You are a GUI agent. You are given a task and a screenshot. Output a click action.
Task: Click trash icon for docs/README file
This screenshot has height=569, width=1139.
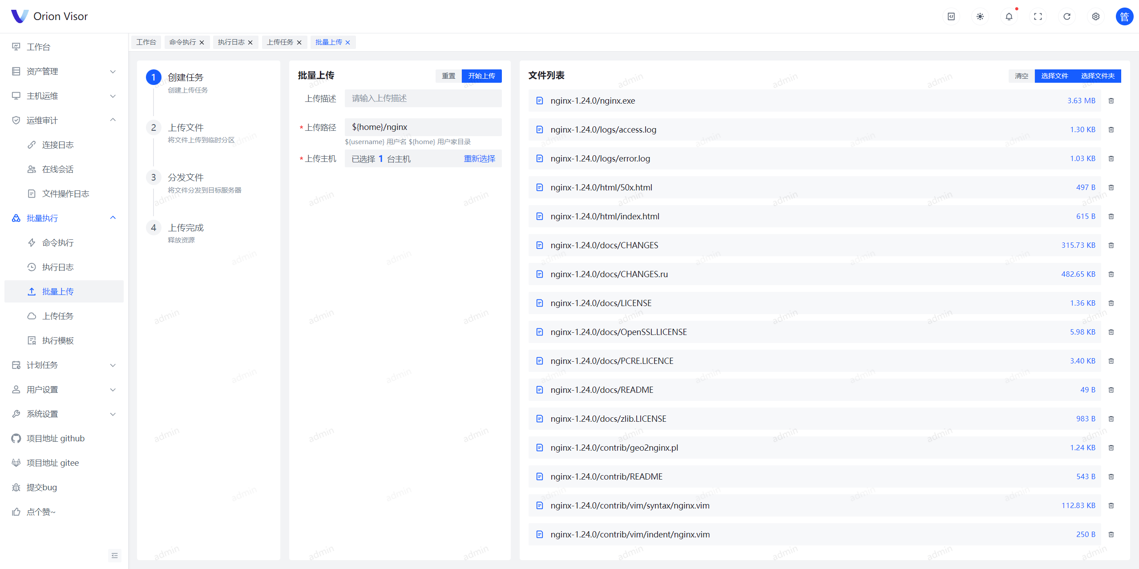[x=1111, y=390]
